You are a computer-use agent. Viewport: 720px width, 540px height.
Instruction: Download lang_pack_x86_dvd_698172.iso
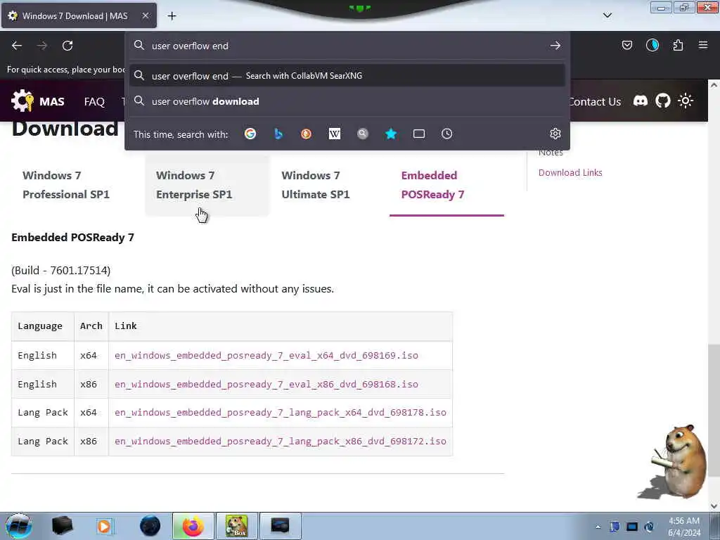tap(281, 442)
